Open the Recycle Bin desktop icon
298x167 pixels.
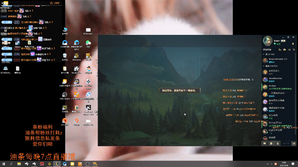click(64, 57)
